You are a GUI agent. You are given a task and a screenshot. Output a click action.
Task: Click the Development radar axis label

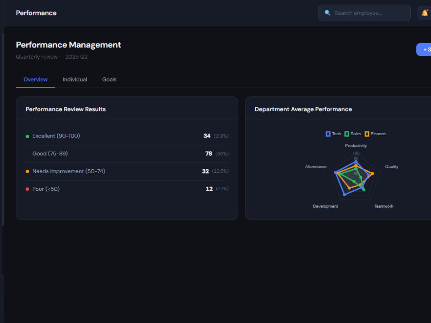coord(325,206)
